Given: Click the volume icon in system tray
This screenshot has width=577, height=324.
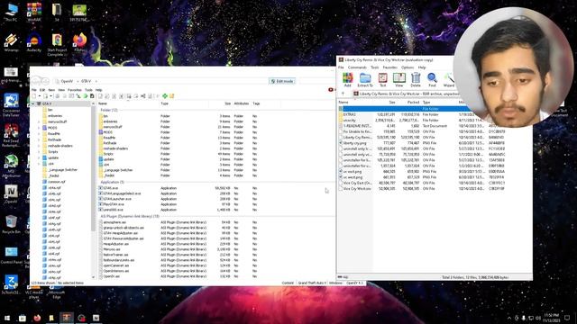Looking at the screenshot, I should point(538,318).
